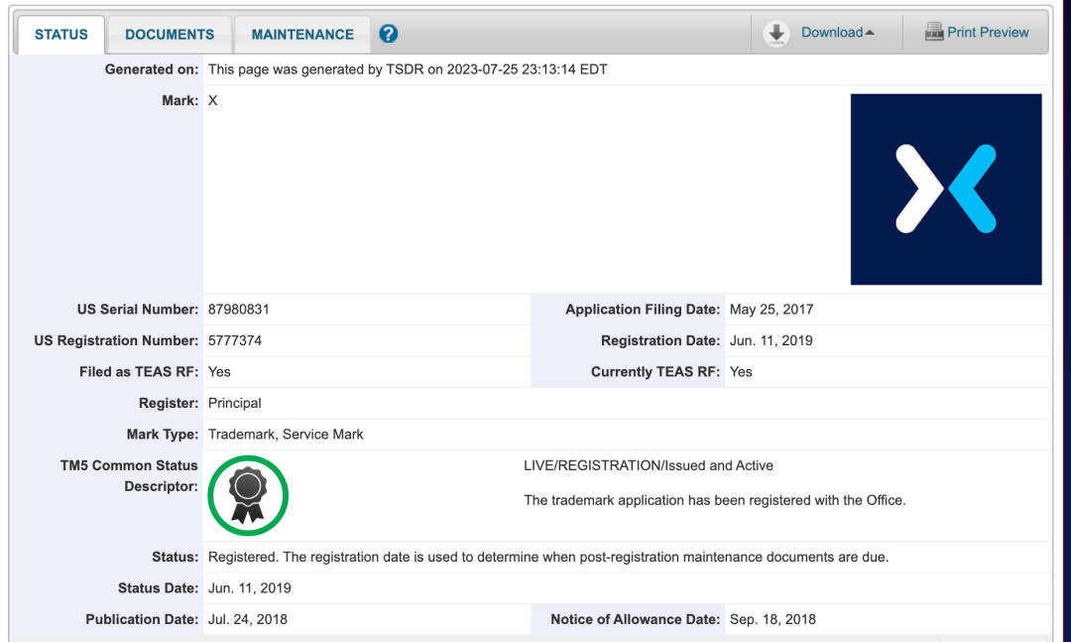Click the Status Date value Jun. 11, 2019

point(250,588)
